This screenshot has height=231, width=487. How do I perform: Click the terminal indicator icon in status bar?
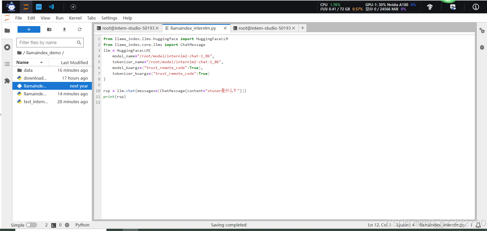53,225
